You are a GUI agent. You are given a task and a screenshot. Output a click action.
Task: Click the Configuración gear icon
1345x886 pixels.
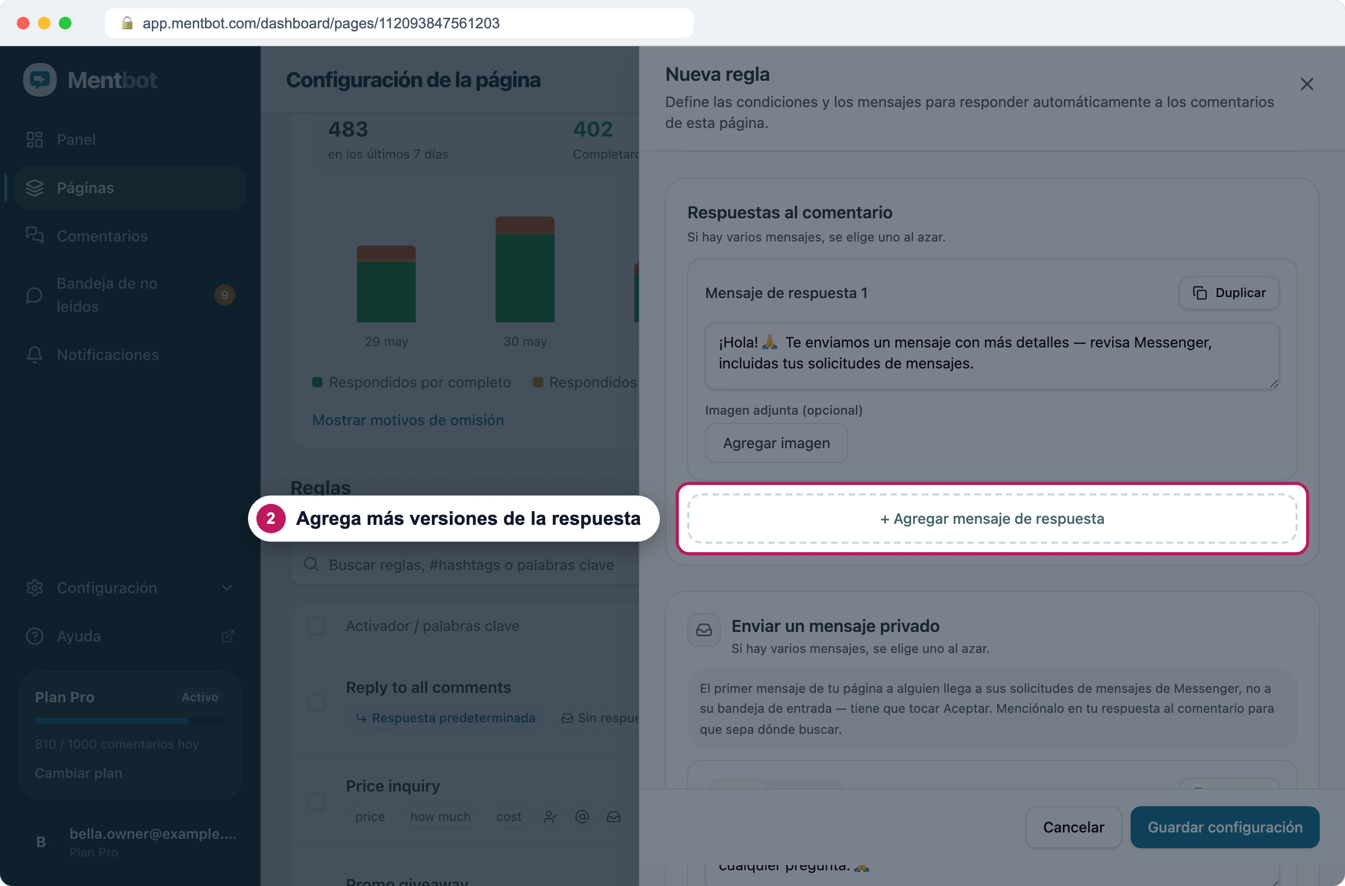click(35, 588)
